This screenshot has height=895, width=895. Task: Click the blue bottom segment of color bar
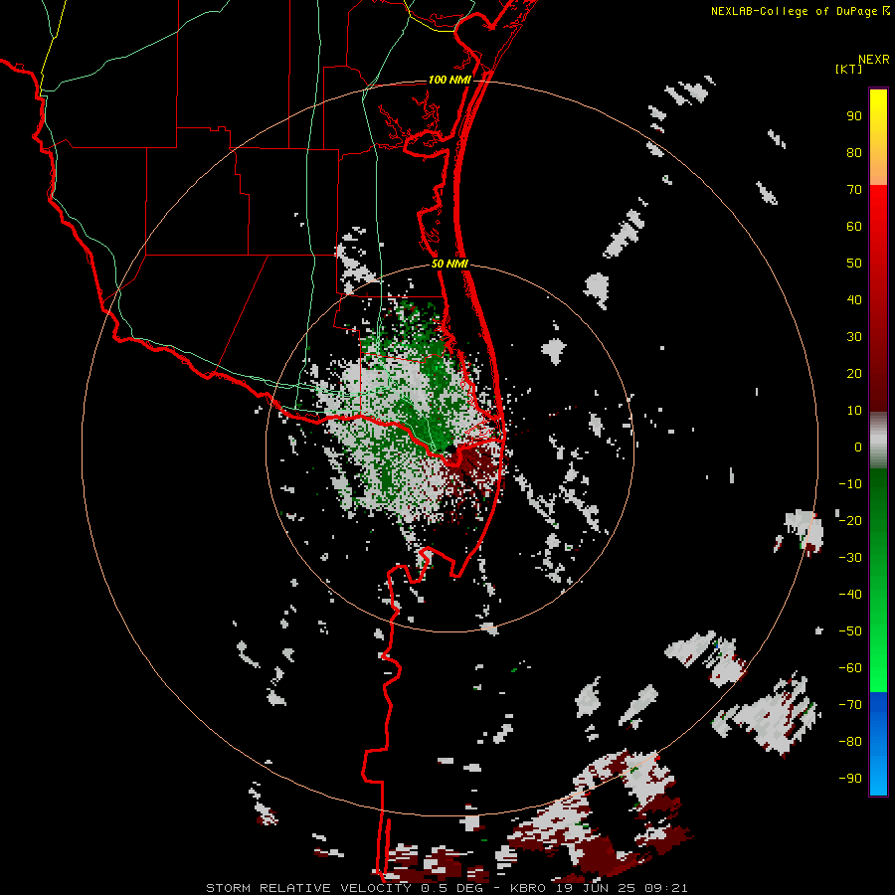pyautogui.click(x=878, y=743)
